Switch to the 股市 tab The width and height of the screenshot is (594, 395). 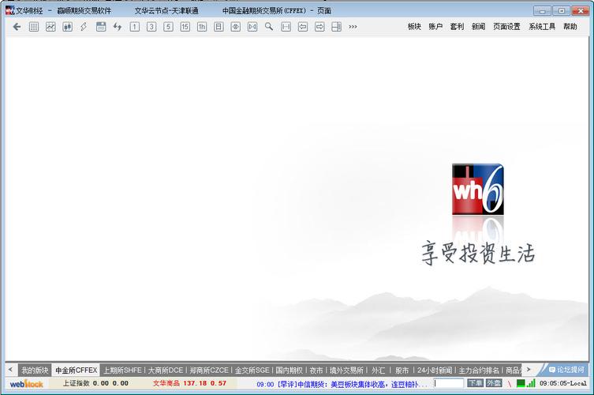402,370
